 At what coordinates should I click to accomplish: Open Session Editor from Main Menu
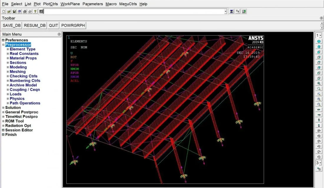tap(19, 130)
